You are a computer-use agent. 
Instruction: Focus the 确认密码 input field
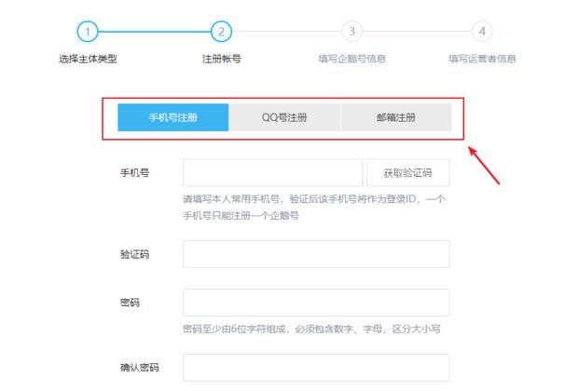(x=316, y=368)
